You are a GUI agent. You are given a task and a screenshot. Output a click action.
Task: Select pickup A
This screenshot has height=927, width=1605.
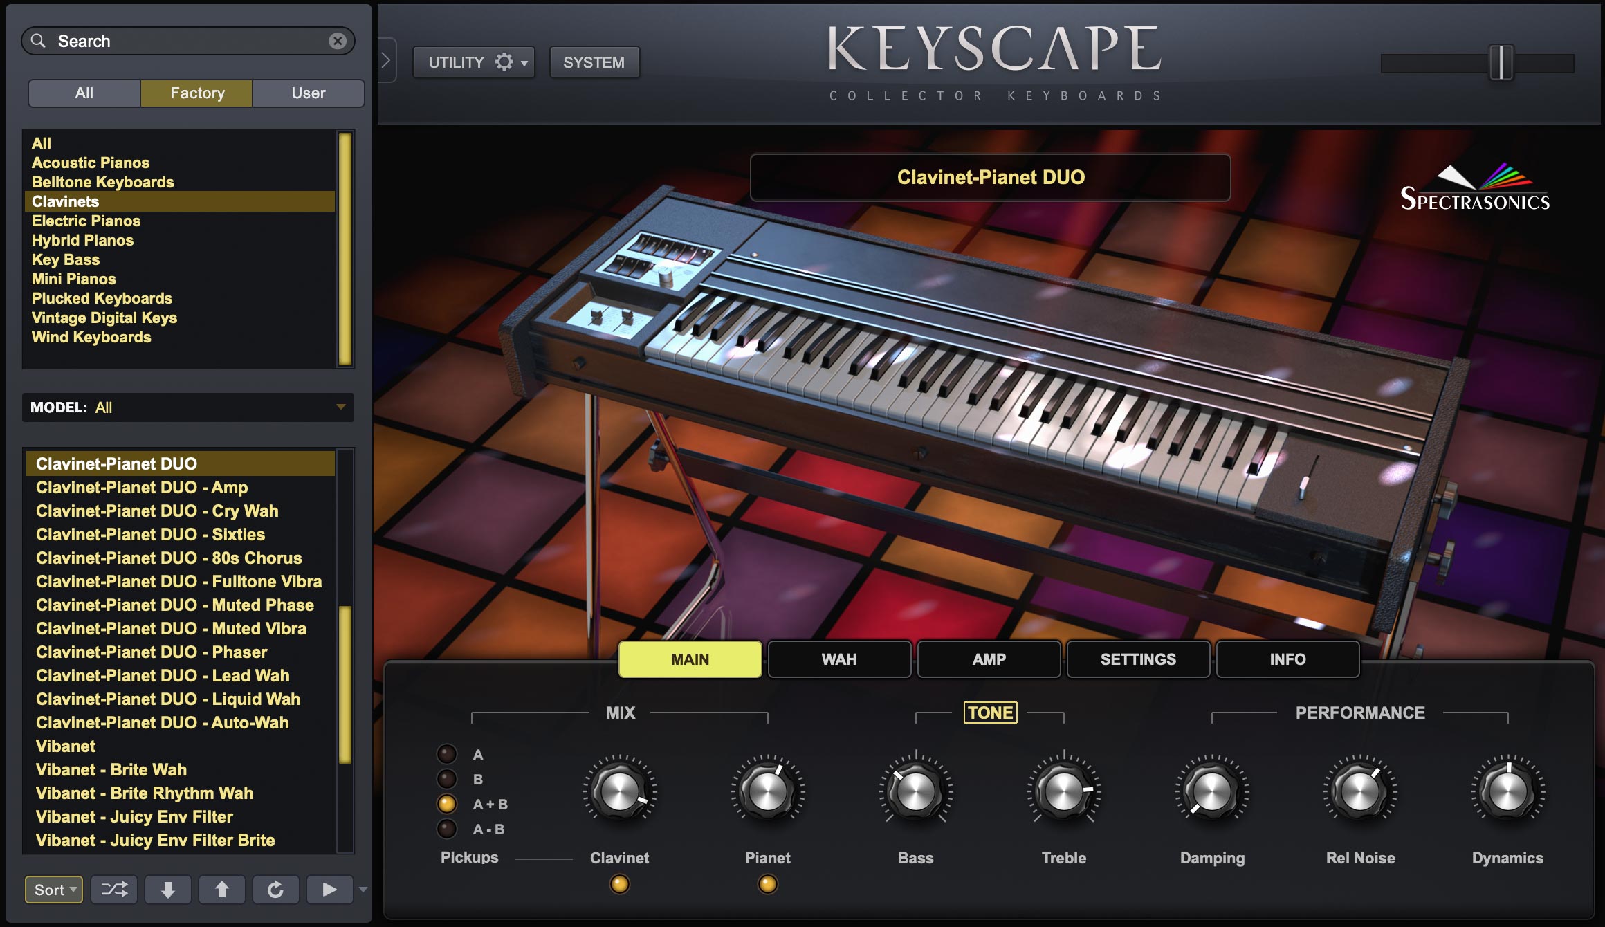point(447,754)
